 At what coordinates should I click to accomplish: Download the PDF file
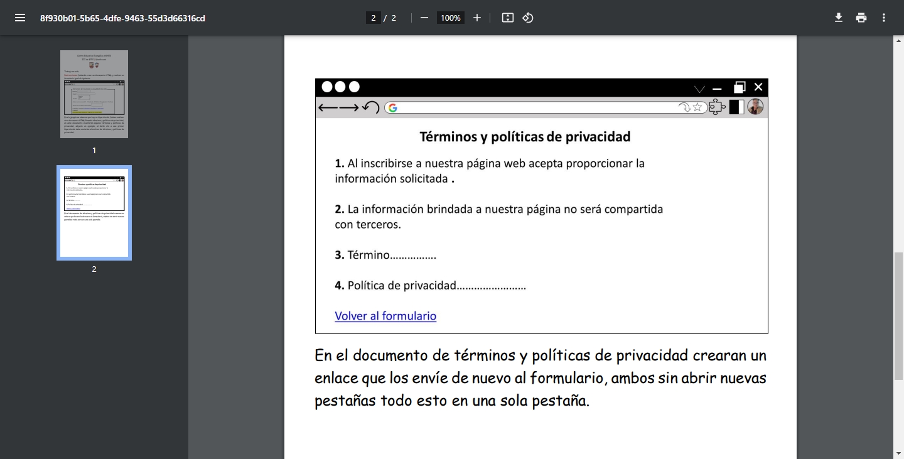[x=839, y=18]
